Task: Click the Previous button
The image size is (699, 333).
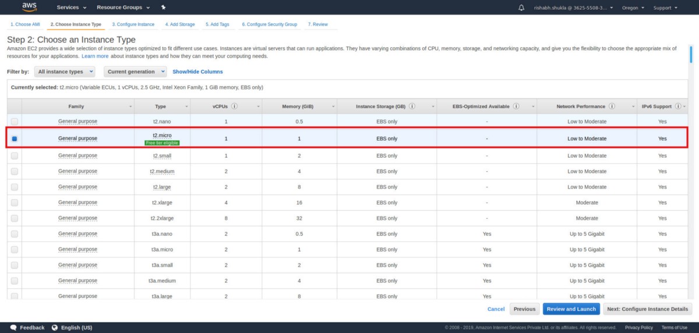Action: (524, 309)
